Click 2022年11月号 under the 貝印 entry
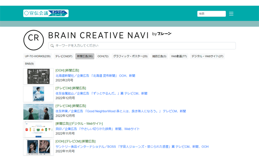Screen dimensions: 259x162 click(65, 133)
